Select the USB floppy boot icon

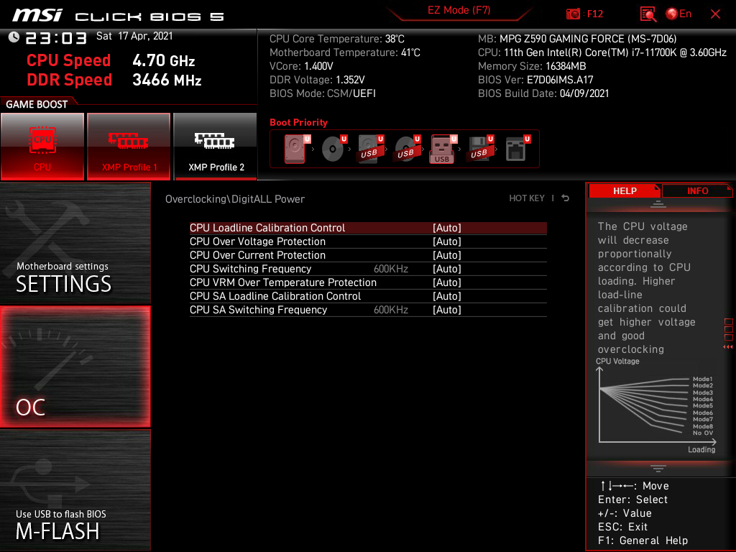[x=480, y=149]
